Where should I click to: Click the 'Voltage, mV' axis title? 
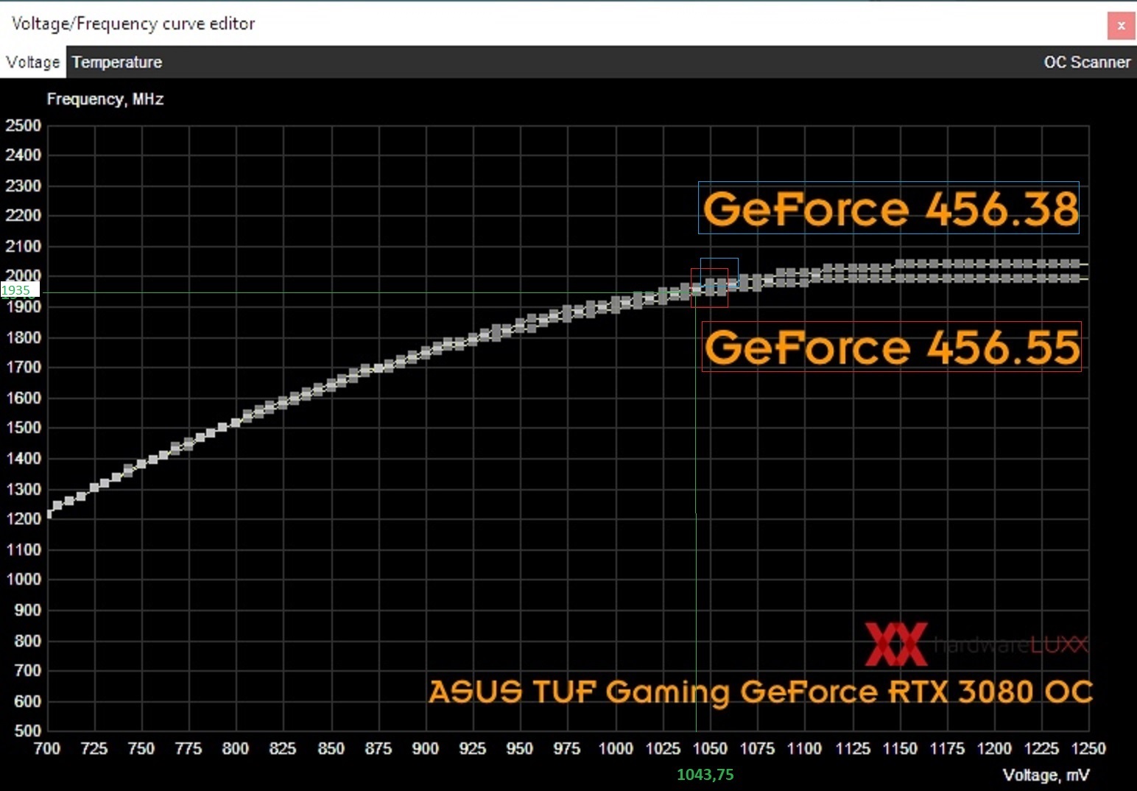(x=1046, y=775)
